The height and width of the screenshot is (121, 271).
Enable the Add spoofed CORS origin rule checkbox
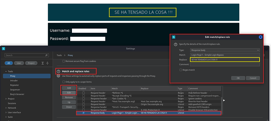pos(83,104)
